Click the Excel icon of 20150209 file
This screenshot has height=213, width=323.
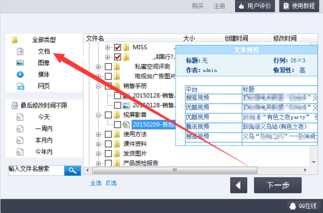[x=126, y=124]
